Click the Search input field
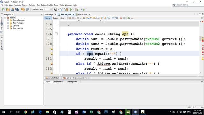 (x=190, y=5)
